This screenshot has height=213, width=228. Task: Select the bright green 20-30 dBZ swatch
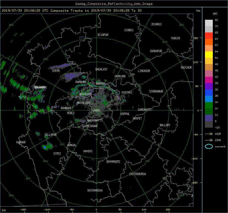tap(209, 105)
